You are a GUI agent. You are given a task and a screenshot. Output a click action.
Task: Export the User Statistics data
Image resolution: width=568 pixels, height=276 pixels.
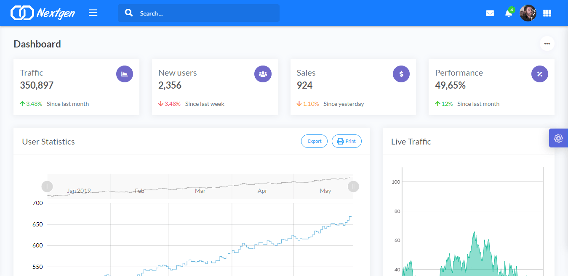[314, 141]
